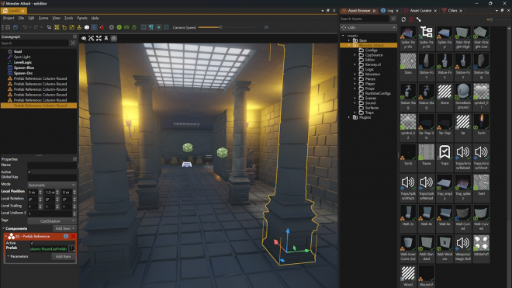Select the Props folder in asset tree
512x288 pixels.
[369, 88]
